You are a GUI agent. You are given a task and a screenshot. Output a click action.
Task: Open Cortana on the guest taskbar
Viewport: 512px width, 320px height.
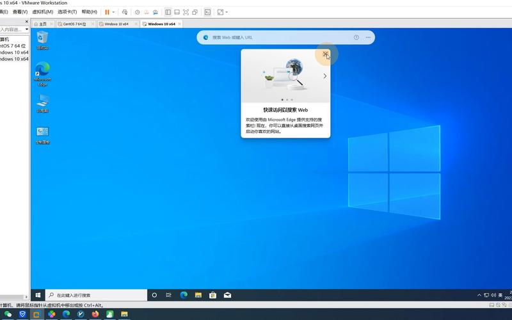point(154,295)
